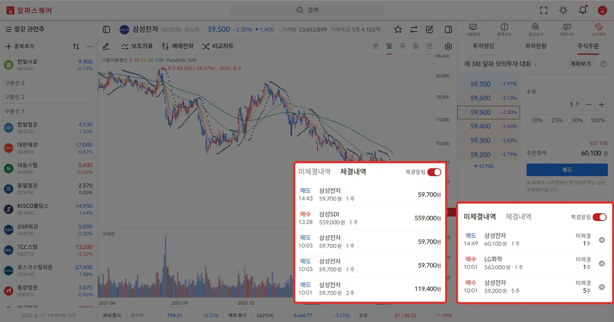Image resolution: width=614 pixels, height=322 pixels.
Task: Select 한일철강 in the watchlist
Action: coord(49,128)
